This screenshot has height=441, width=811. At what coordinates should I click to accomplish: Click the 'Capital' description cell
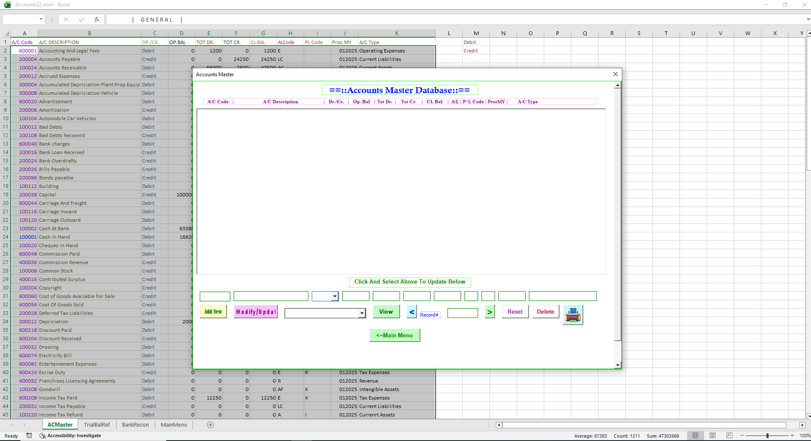tap(90, 195)
